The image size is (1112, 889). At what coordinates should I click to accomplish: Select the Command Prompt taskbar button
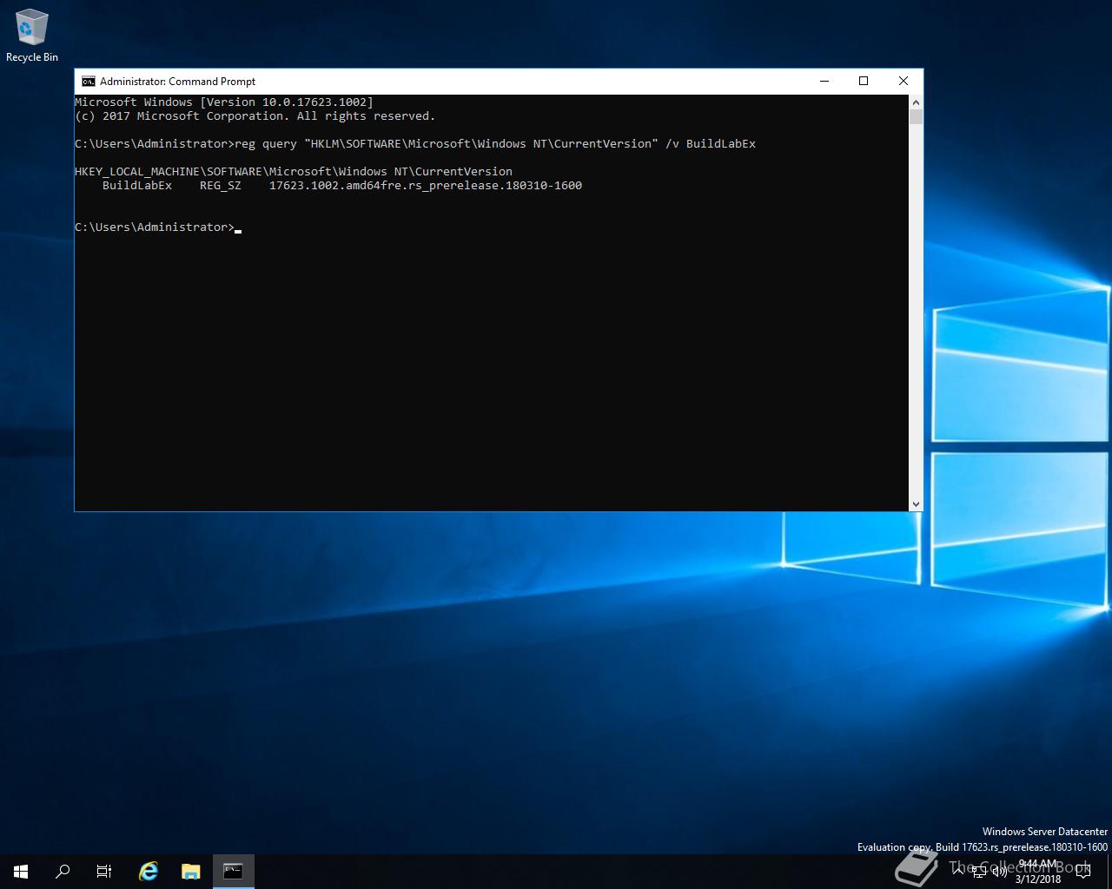pyautogui.click(x=233, y=872)
